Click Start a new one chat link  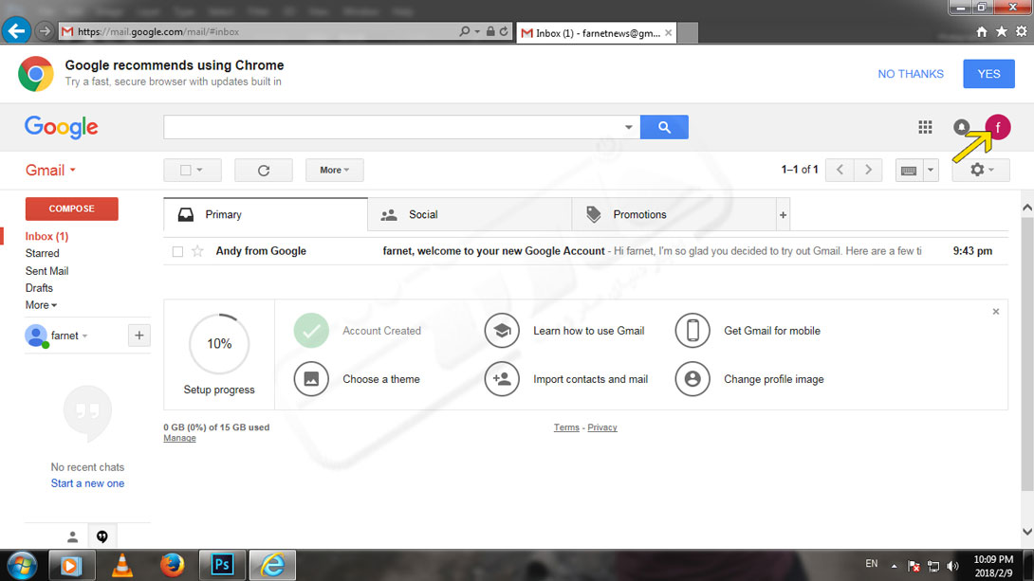coord(87,483)
